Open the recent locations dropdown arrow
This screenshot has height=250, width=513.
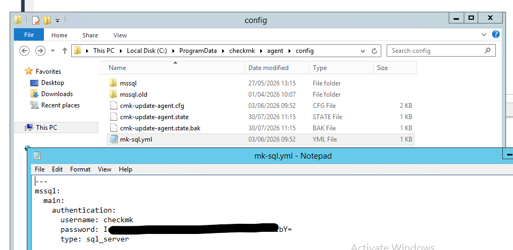52,51
